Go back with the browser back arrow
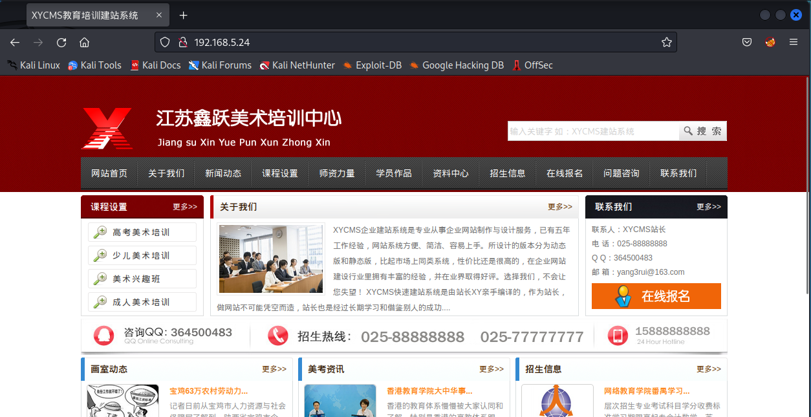Image resolution: width=811 pixels, height=417 pixels. click(15, 42)
